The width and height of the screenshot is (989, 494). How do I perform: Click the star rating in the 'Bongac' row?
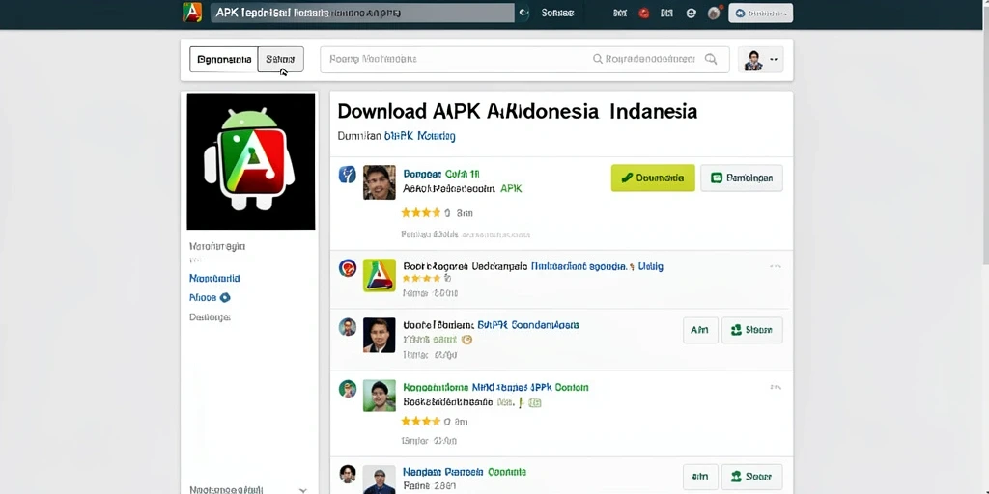coord(421,213)
